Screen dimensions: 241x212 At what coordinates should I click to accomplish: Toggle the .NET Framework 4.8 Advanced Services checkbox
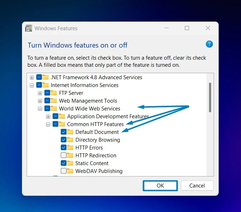pos(39,77)
